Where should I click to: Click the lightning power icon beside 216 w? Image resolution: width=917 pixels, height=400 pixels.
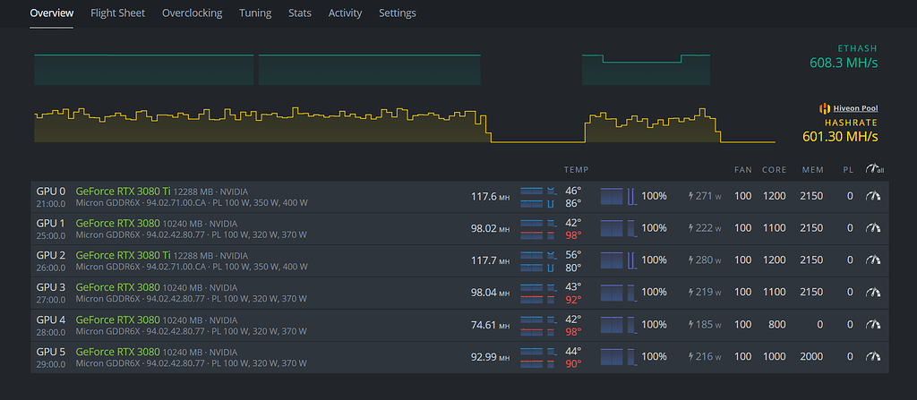click(x=690, y=357)
